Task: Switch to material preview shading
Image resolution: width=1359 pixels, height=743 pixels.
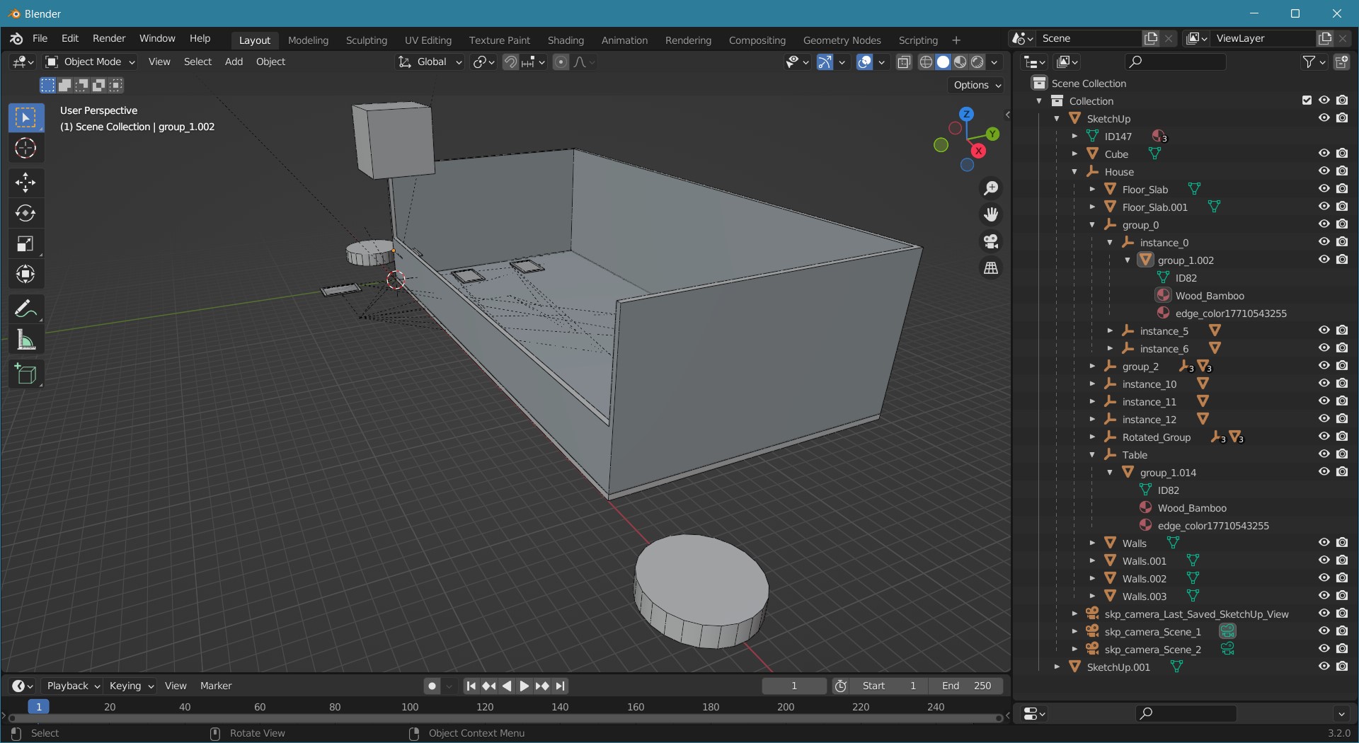Action: (x=960, y=62)
